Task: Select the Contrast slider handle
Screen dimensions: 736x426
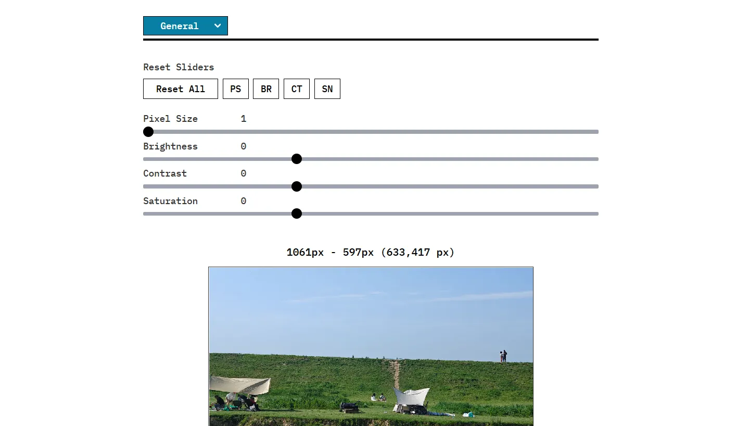Action: [x=297, y=186]
